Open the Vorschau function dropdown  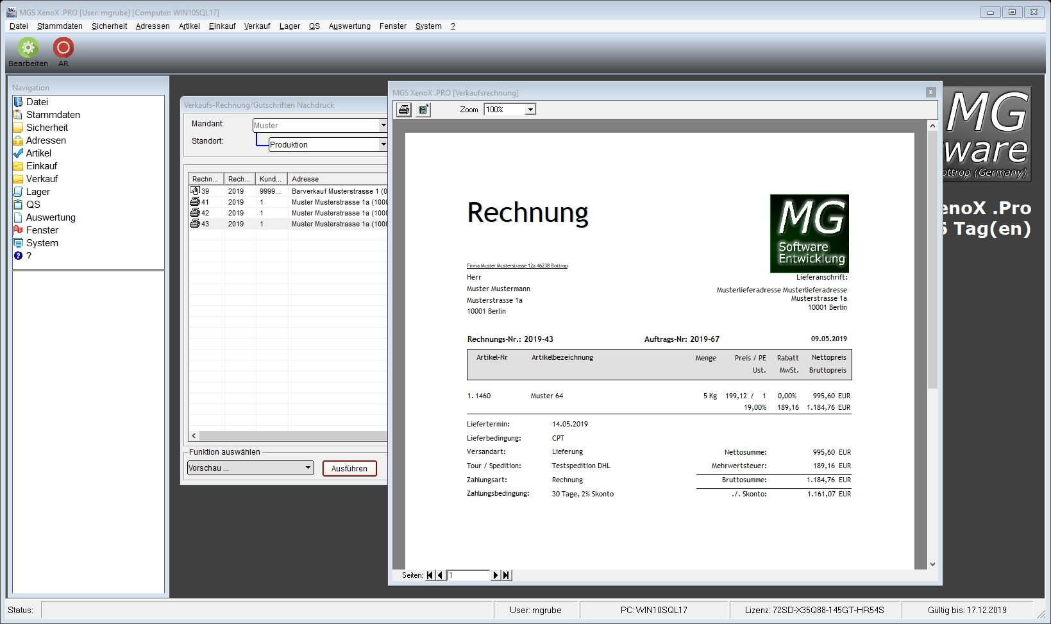tap(308, 468)
